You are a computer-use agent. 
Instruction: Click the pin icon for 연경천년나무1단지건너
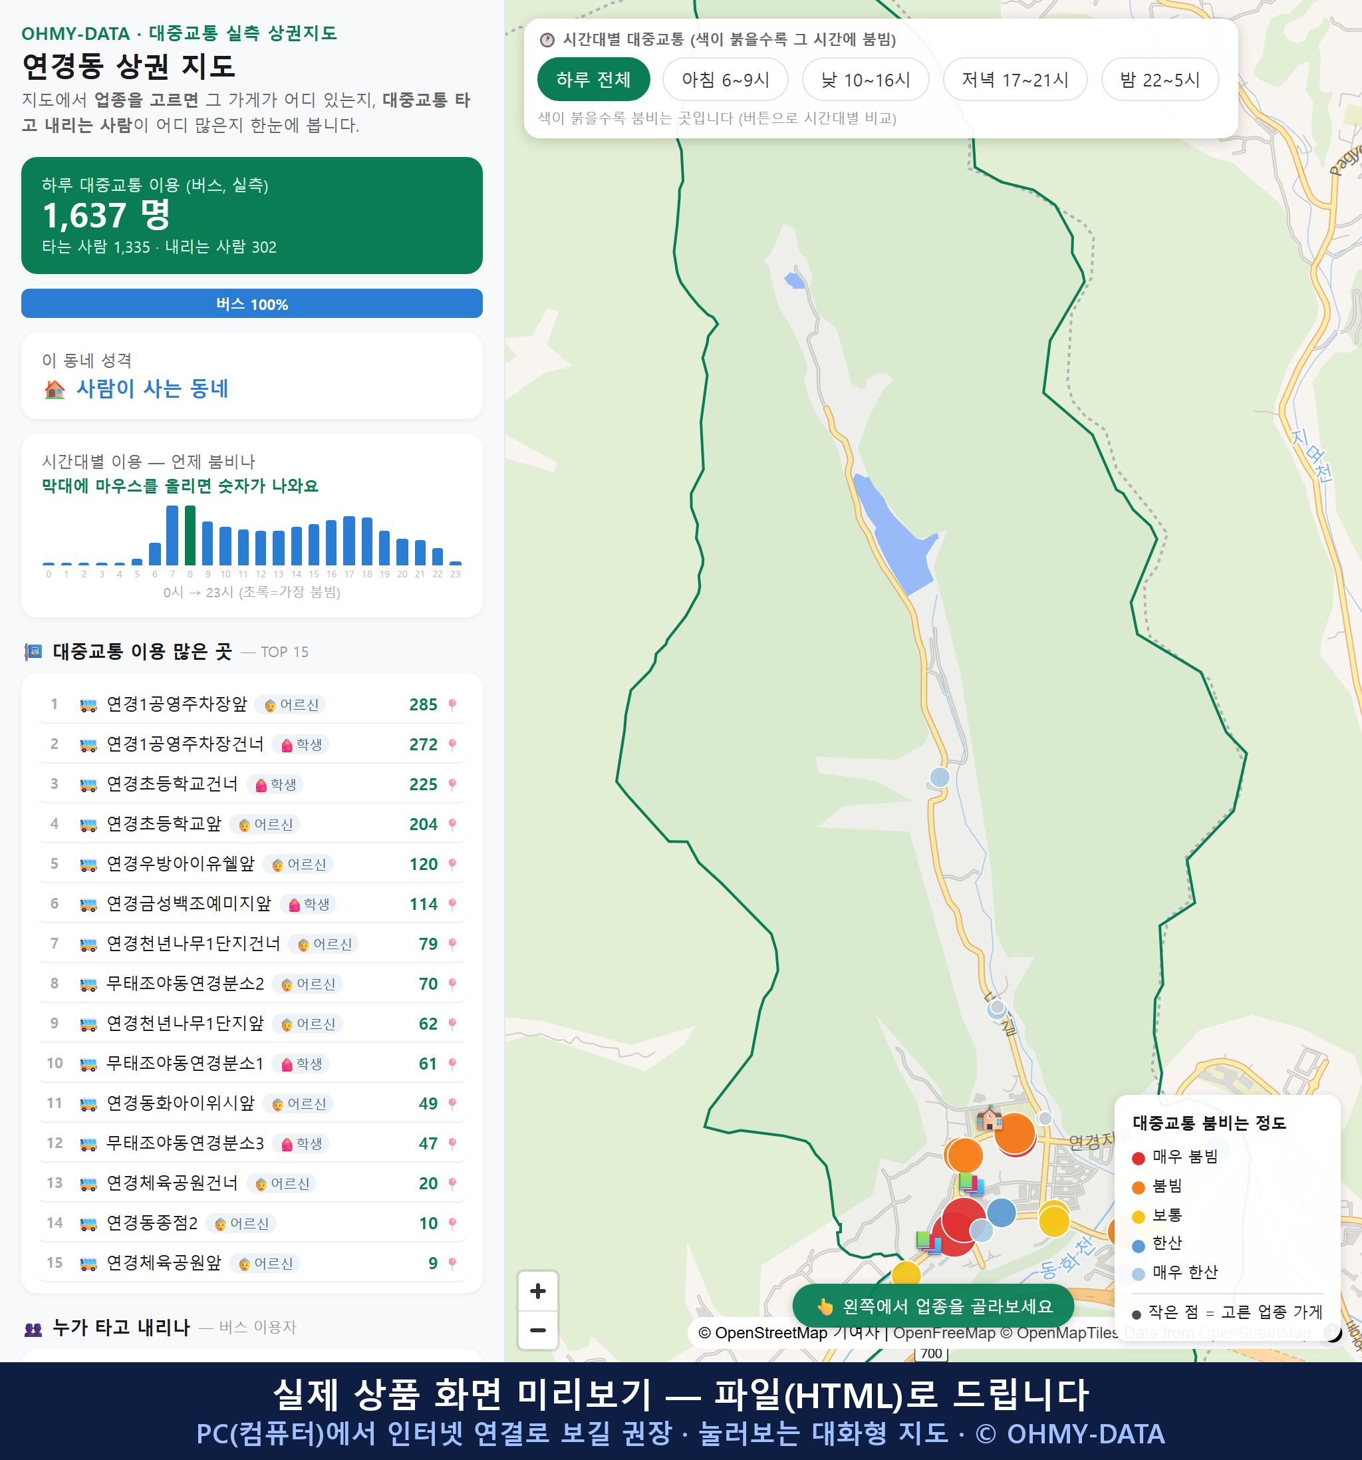click(x=452, y=945)
